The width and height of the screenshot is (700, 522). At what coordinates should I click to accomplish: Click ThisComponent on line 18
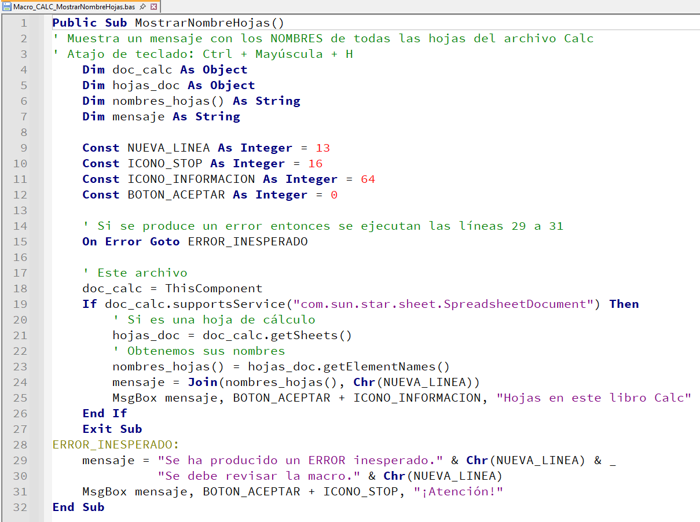click(214, 289)
